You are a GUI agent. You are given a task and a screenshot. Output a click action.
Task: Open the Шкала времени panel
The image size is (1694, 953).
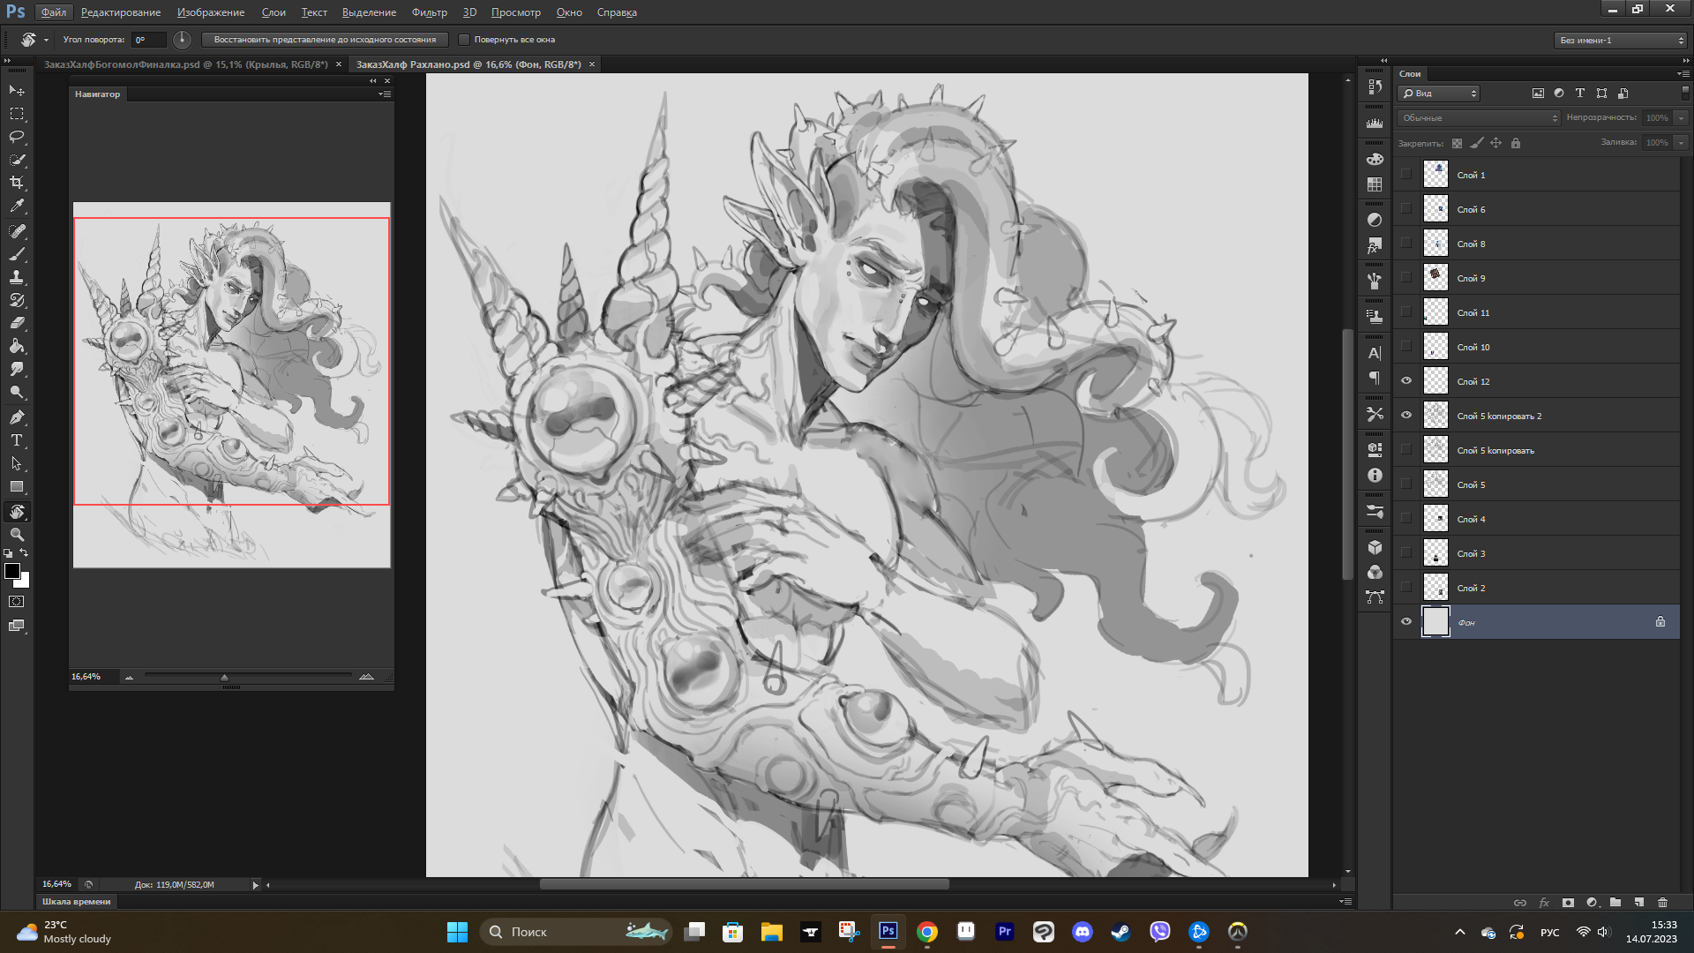coord(77,902)
